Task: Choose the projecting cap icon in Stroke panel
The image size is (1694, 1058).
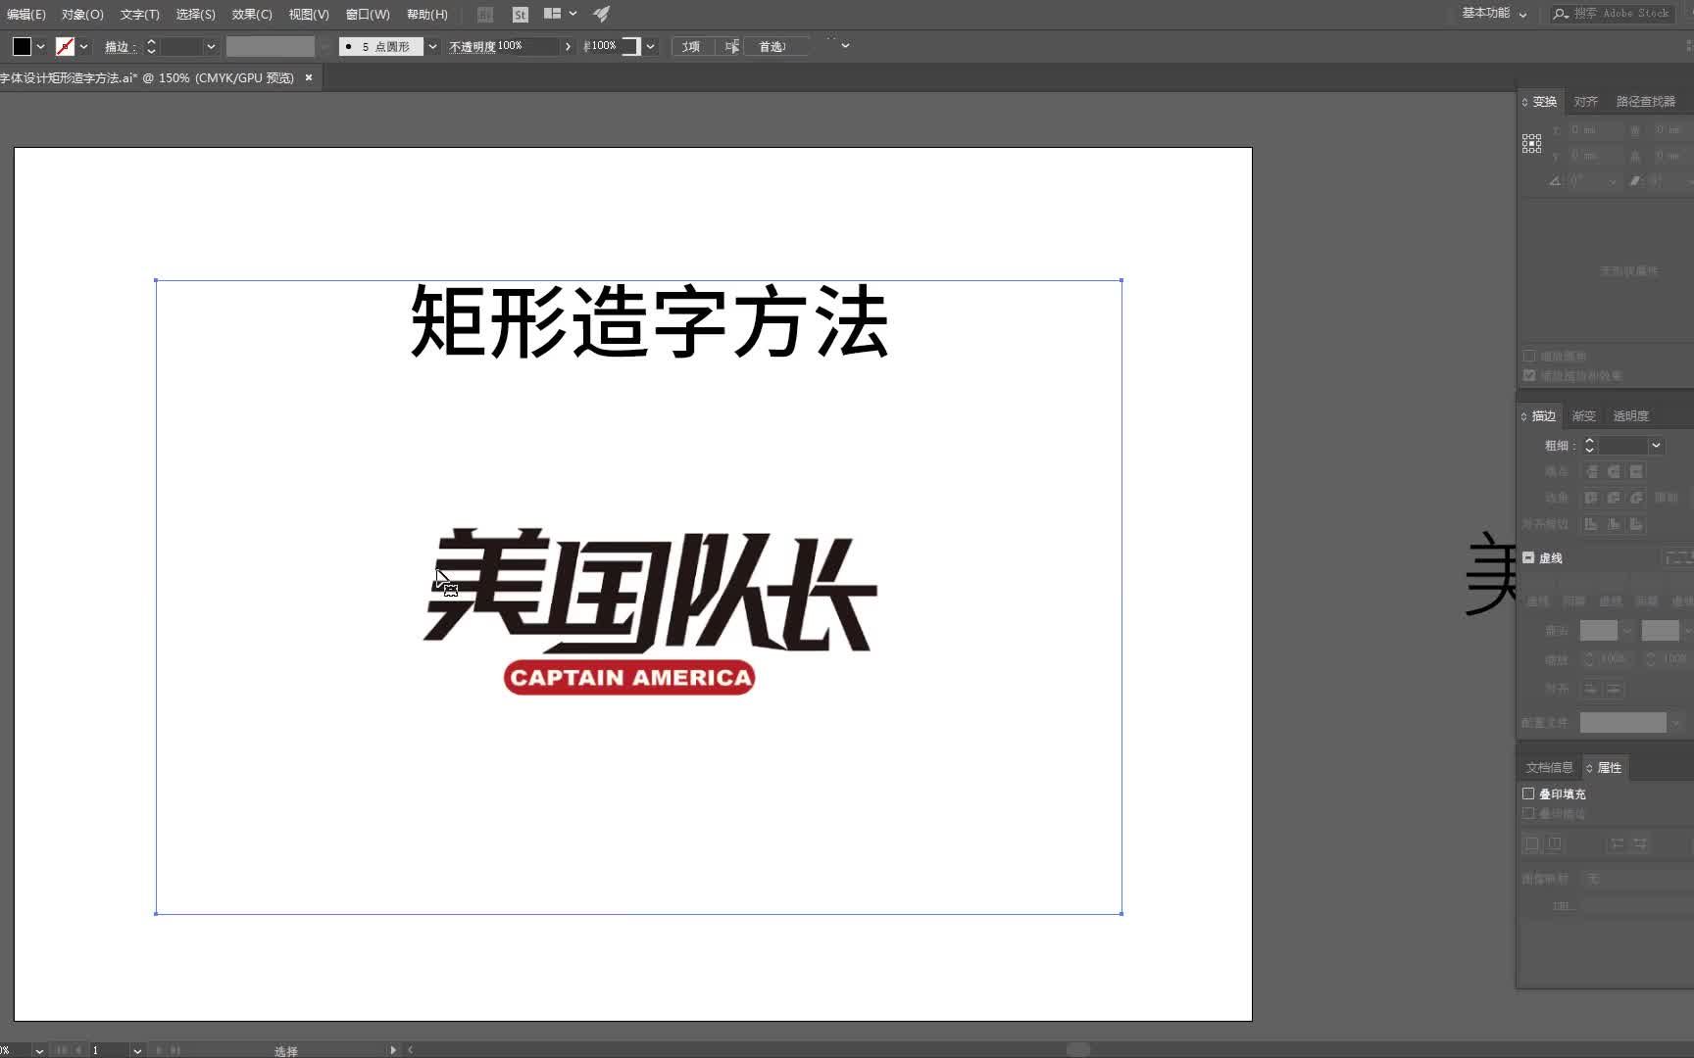Action: [1636, 472]
